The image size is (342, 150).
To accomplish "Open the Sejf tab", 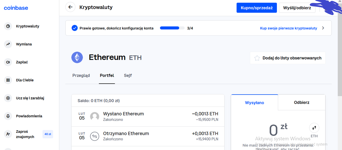I will pyautogui.click(x=128, y=75).
